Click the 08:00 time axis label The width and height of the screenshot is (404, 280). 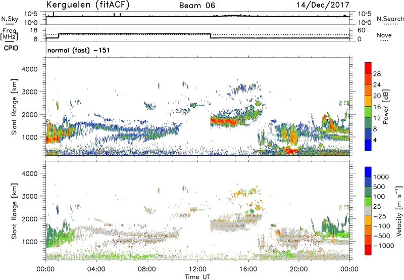tap(146, 269)
